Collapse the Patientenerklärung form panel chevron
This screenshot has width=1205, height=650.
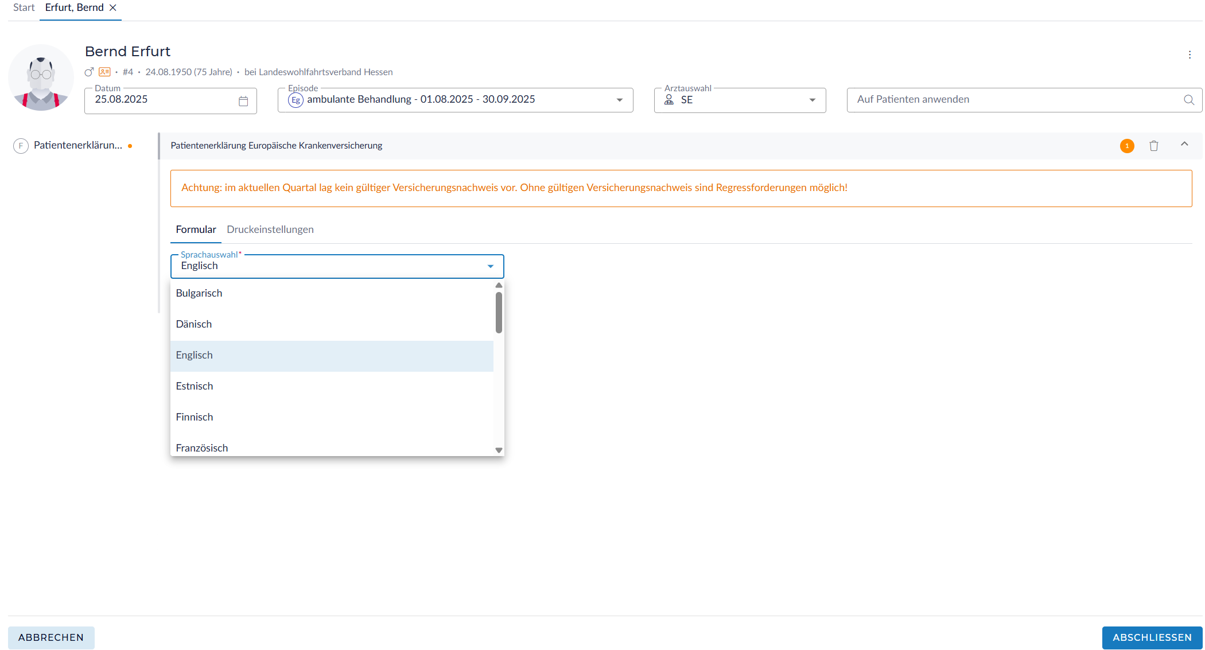coord(1184,145)
